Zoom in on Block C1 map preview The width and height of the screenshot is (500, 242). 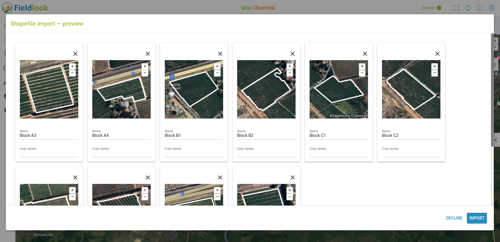point(362,66)
